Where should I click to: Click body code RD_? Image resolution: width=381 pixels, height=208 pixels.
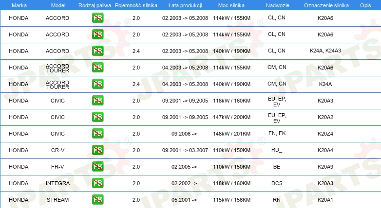point(277,150)
